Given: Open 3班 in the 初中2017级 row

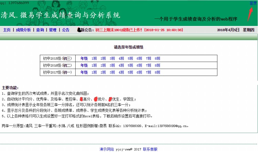Looking at the screenshot, I should [112, 72].
